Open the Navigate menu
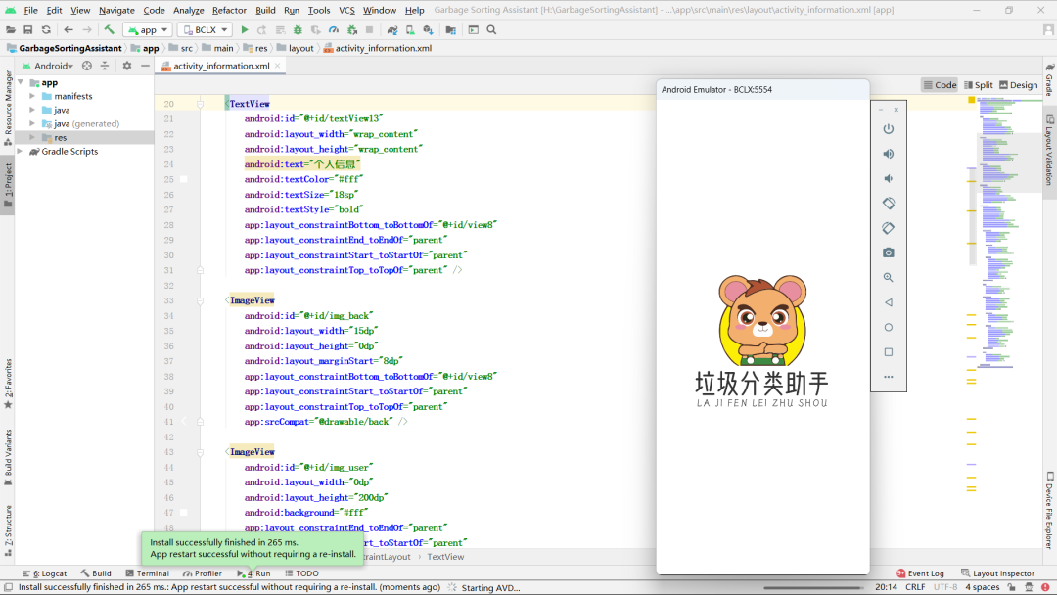The width and height of the screenshot is (1057, 595). point(116,10)
